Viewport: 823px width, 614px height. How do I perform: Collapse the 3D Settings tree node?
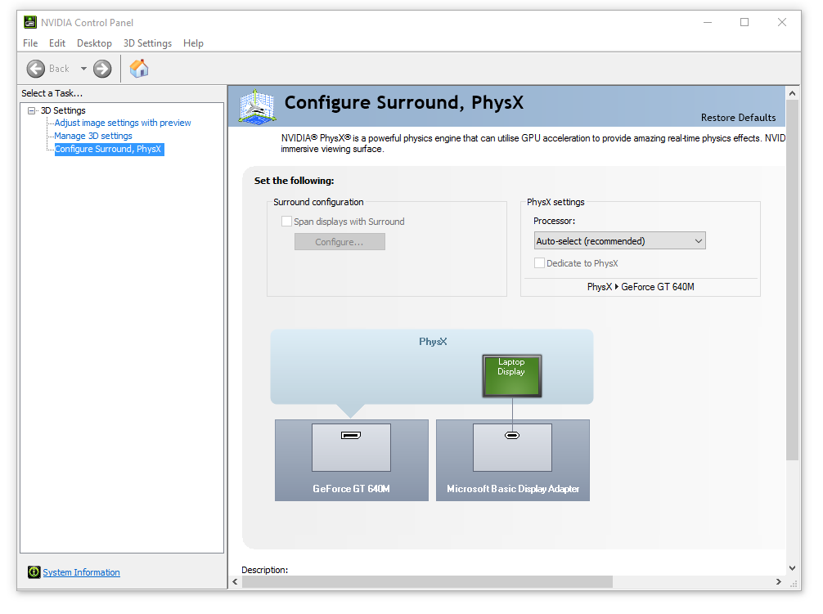(x=31, y=110)
